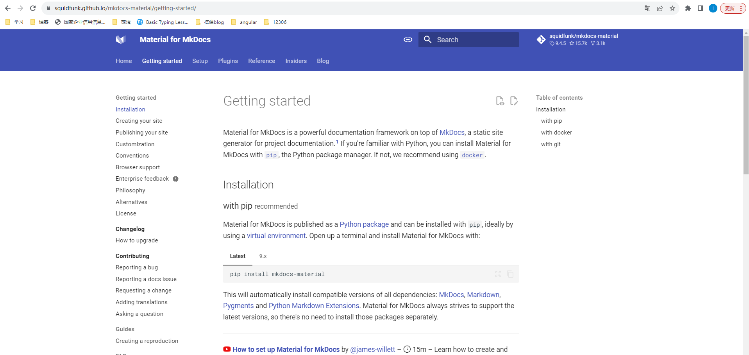Copy the pip install command to clipboard
This screenshot has height=355, width=749.
point(510,274)
